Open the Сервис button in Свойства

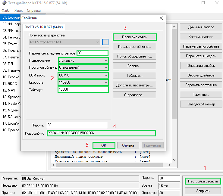(134, 66)
